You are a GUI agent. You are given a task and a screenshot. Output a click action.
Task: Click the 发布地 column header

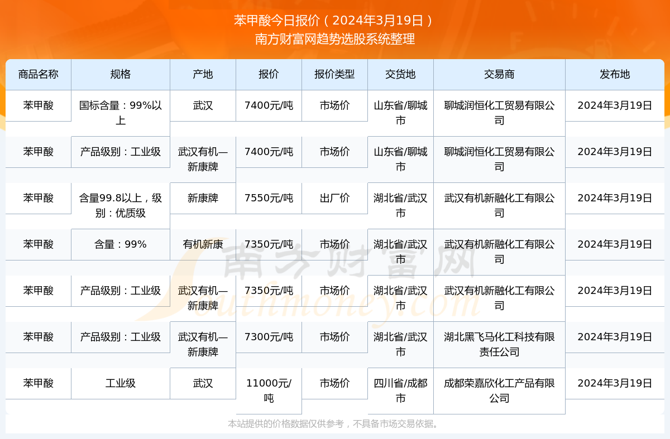coord(615,74)
